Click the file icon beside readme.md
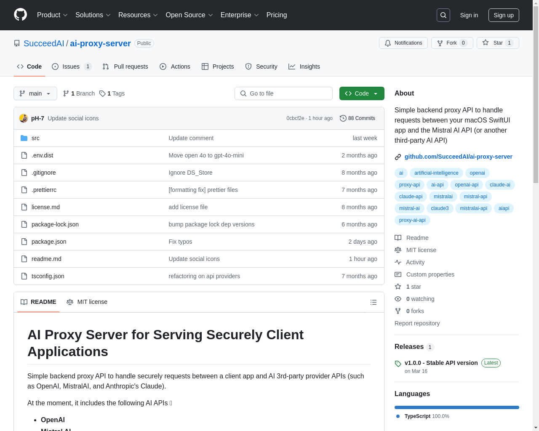Image resolution: width=539 pixels, height=431 pixels. coord(24,259)
